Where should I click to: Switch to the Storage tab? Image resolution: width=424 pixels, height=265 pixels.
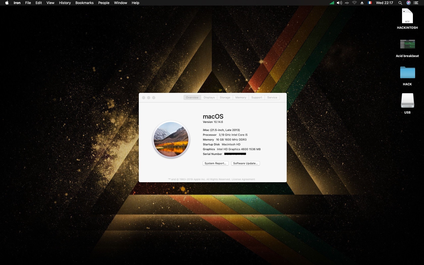225,97
